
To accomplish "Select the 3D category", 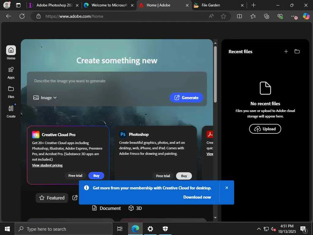I will (135, 208).
